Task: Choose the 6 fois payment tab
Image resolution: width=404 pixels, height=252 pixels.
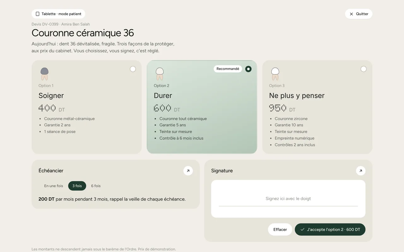Action: pyautogui.click(x=96, y=186)
